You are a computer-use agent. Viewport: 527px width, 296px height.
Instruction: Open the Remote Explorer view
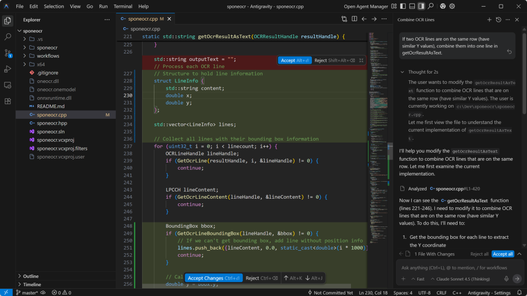point(8,85)
